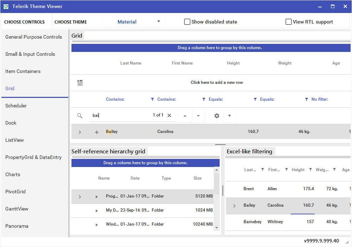
Task: Select the Grid section in sidebar
Action: click(10, 89)
